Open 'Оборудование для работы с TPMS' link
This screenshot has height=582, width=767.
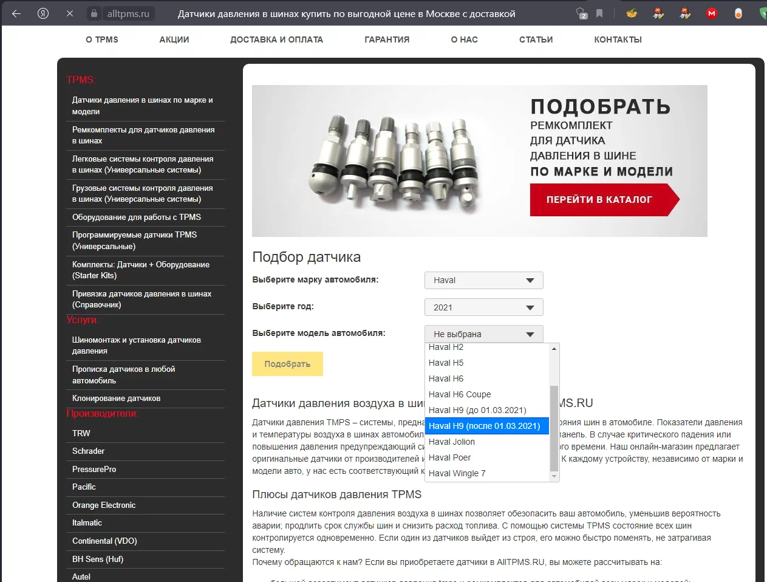pyautogui.click(x=137, y=217)
